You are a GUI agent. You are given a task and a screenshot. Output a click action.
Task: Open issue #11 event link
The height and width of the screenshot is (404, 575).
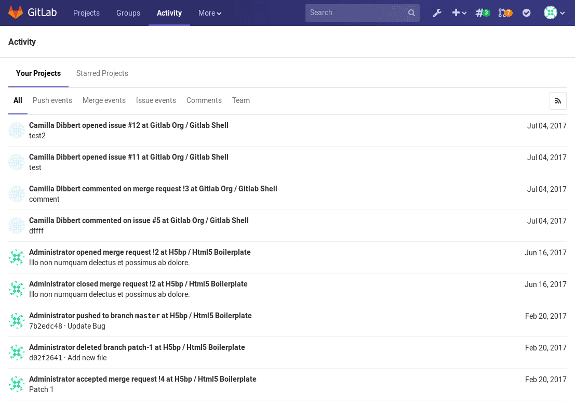pos(129,157)
